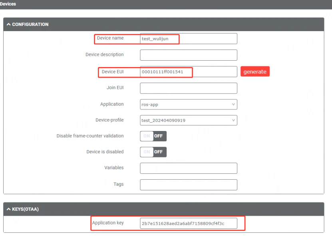Select the CONFIGURATION panel title
This screenshot has height=236, width=332.
pos(31,24)
